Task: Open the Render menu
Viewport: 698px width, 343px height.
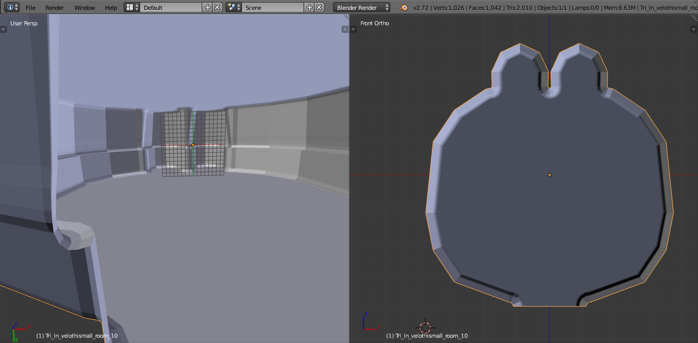Action: [x=55, y=8]
